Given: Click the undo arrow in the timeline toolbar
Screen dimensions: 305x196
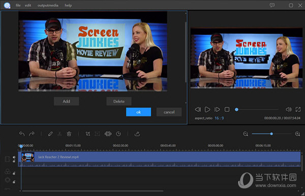Looking at the screenshot, I should pyautogui.click(x=22, y=134).
